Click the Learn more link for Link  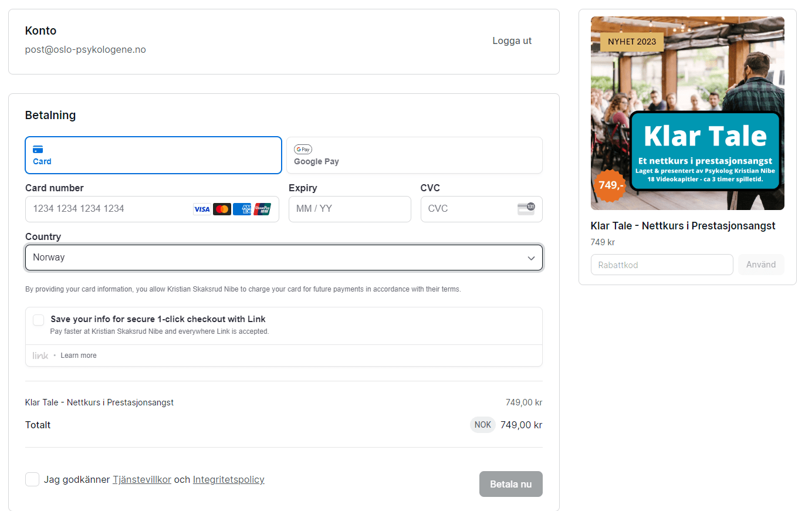tap(79, 356)
